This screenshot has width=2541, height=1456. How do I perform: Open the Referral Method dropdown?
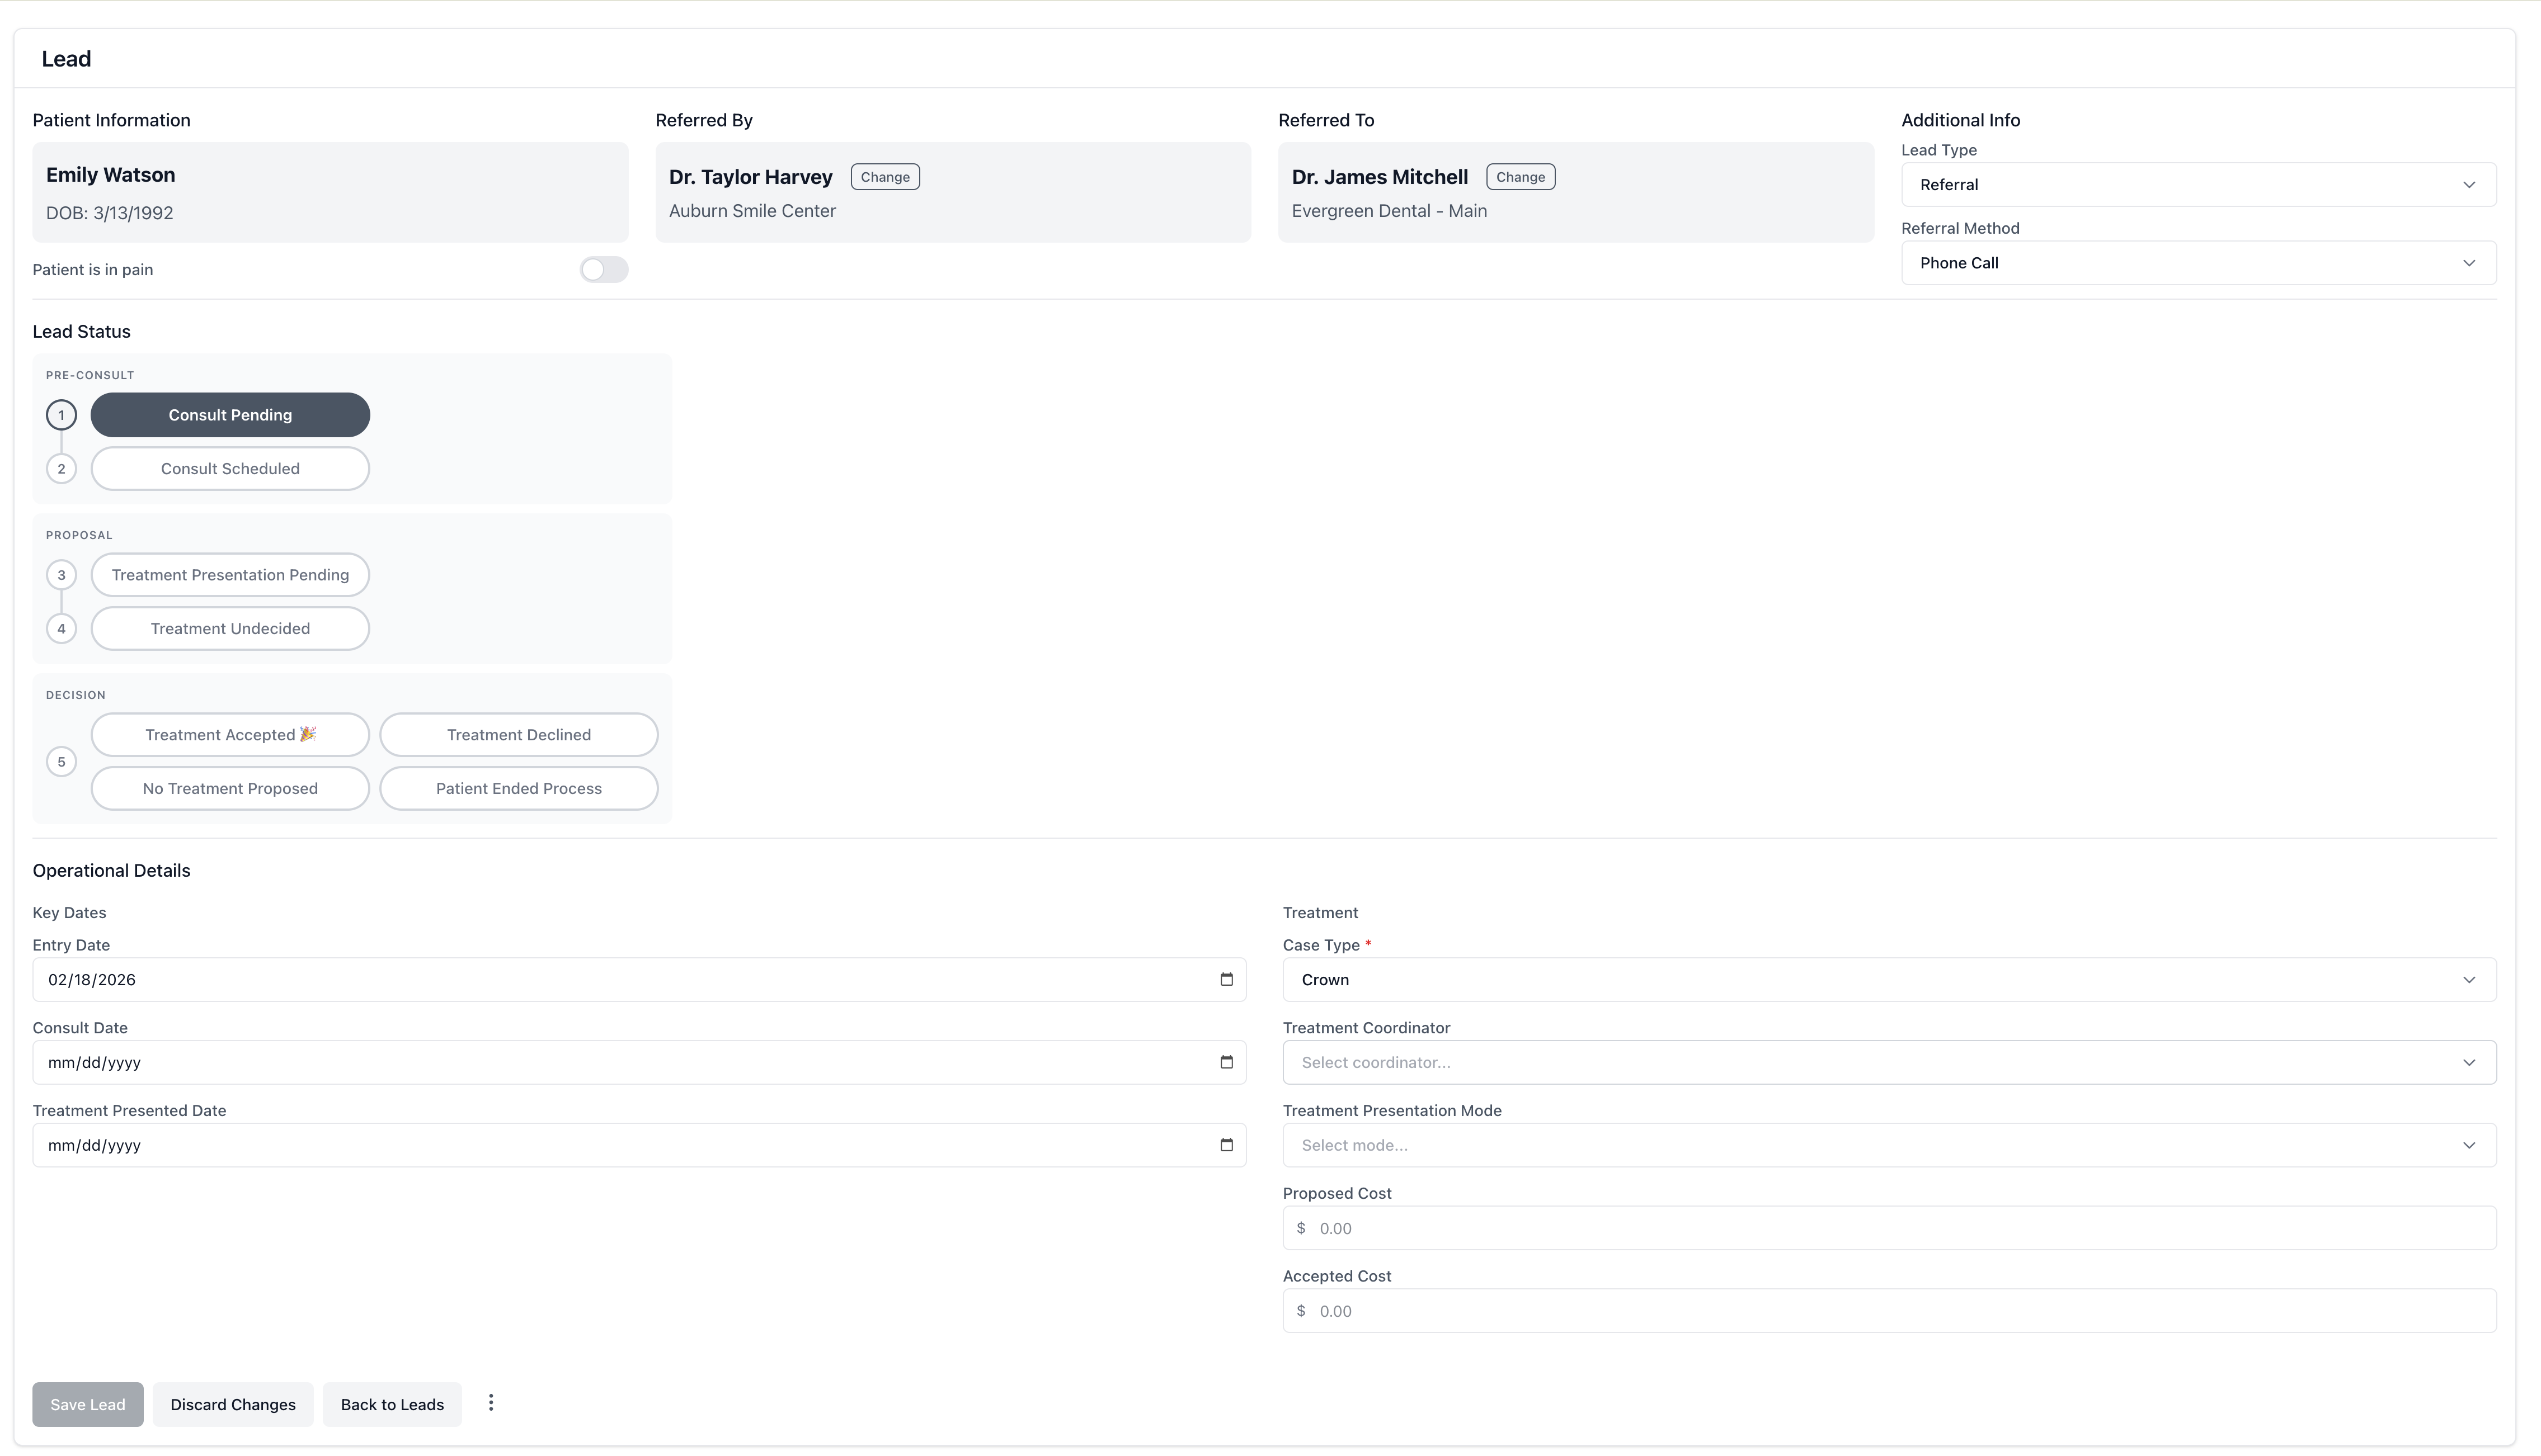tap(2196, 262)
